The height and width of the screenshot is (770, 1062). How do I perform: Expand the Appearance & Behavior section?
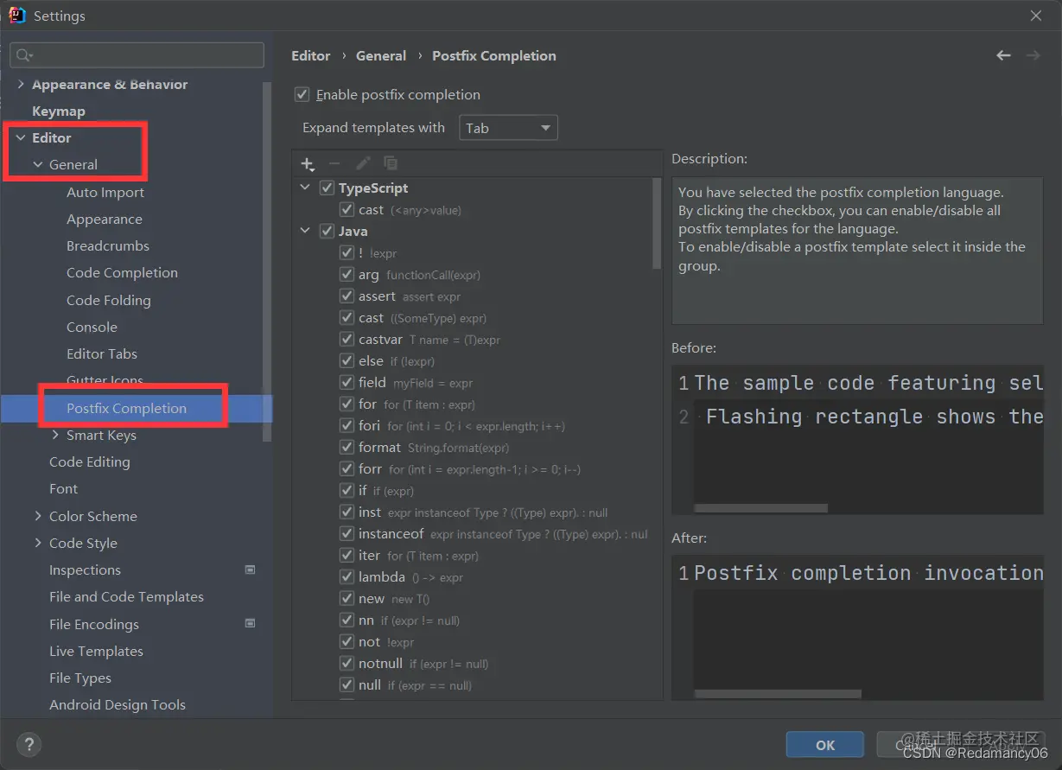(x=21, y=84)
